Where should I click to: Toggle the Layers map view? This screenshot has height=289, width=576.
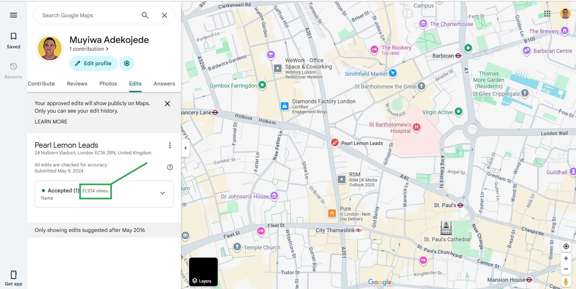pyautogui.click(x=203, y=272)
